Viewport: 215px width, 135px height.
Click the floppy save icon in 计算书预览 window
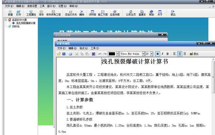click(64, 54)
